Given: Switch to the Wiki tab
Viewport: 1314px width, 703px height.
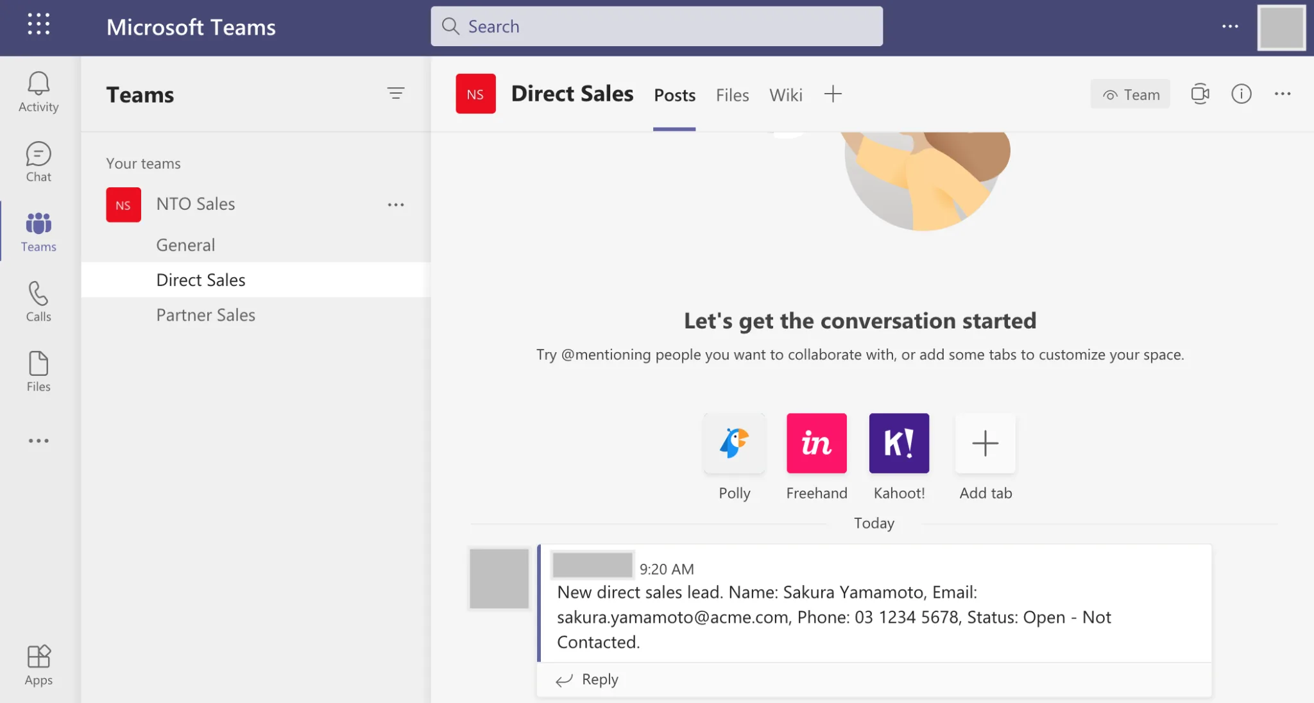Looking at the screenshot, I should [x=785, y=94].
